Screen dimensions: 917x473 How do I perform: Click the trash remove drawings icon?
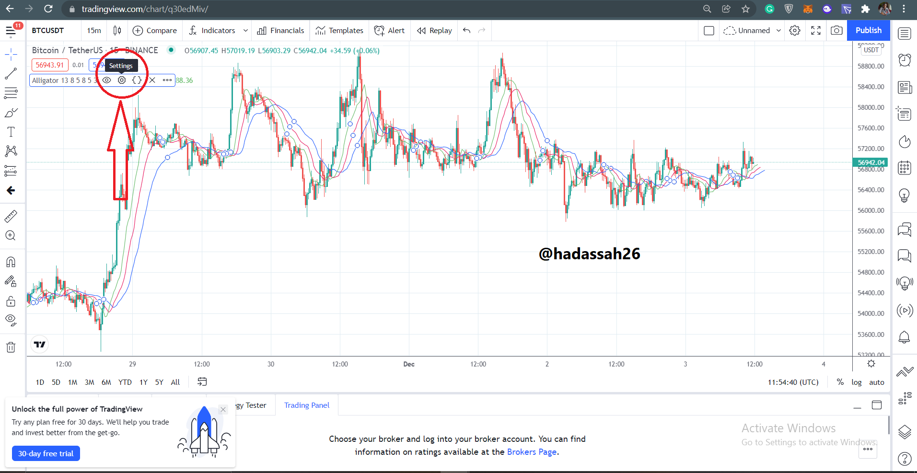(x=11, y=347)
